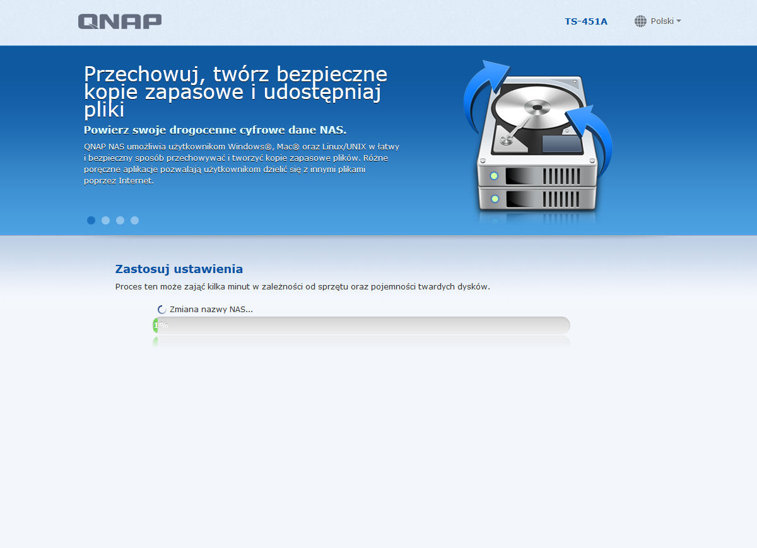Click the 'QNAP NAS umożliwia użytkownikom' paragraph
Screen dimensions: 757x548
pyautogui.click(x=242, y=163)
